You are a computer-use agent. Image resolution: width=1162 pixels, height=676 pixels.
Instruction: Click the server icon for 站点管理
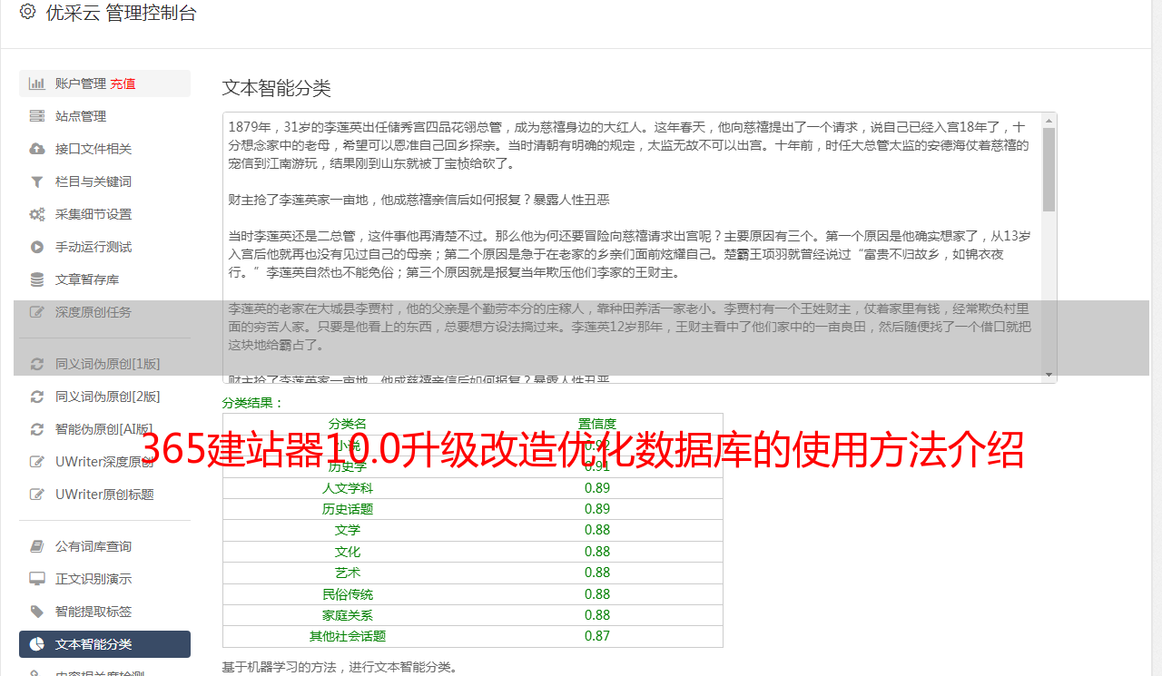pos(37,116)
